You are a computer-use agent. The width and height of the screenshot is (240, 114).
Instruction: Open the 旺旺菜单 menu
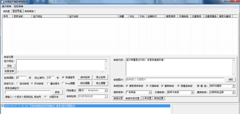pyautogui.click(x=19, y=6)
